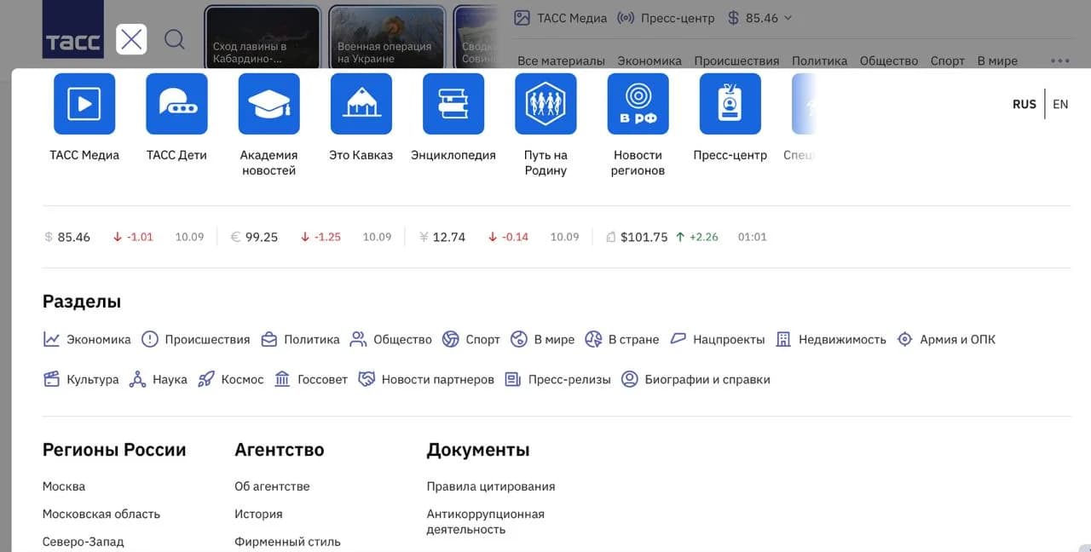Viewport: 1091px width, 552px height.
Task: Open Политика in top navigation bar
Action: tap(819, 60)
